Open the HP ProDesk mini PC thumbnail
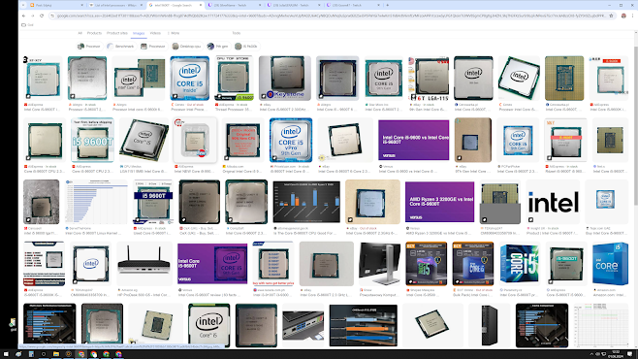Image resolution: width=638 pixels, height=359 pixels. click(144, 264)
